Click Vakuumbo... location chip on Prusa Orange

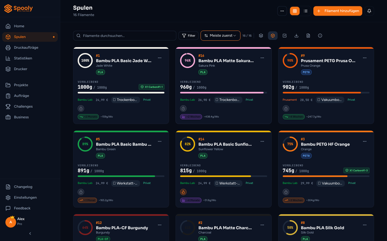point(330,100)
